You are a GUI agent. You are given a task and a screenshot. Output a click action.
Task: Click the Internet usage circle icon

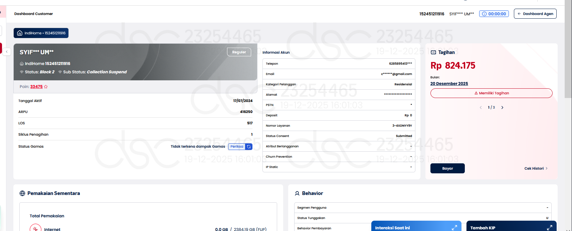35,229
